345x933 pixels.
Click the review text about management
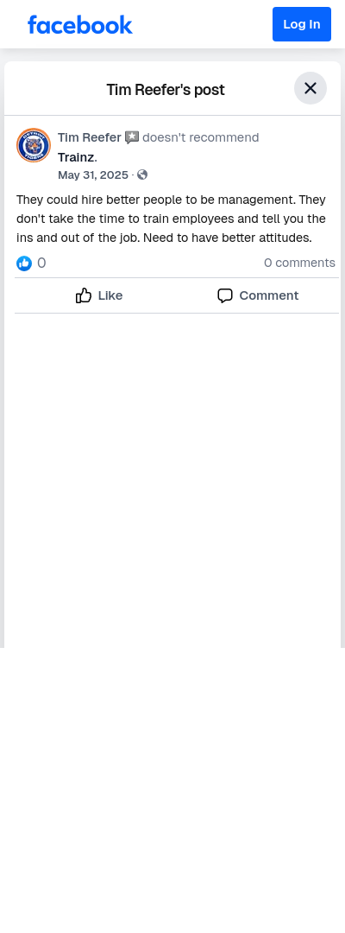point(171,219)
